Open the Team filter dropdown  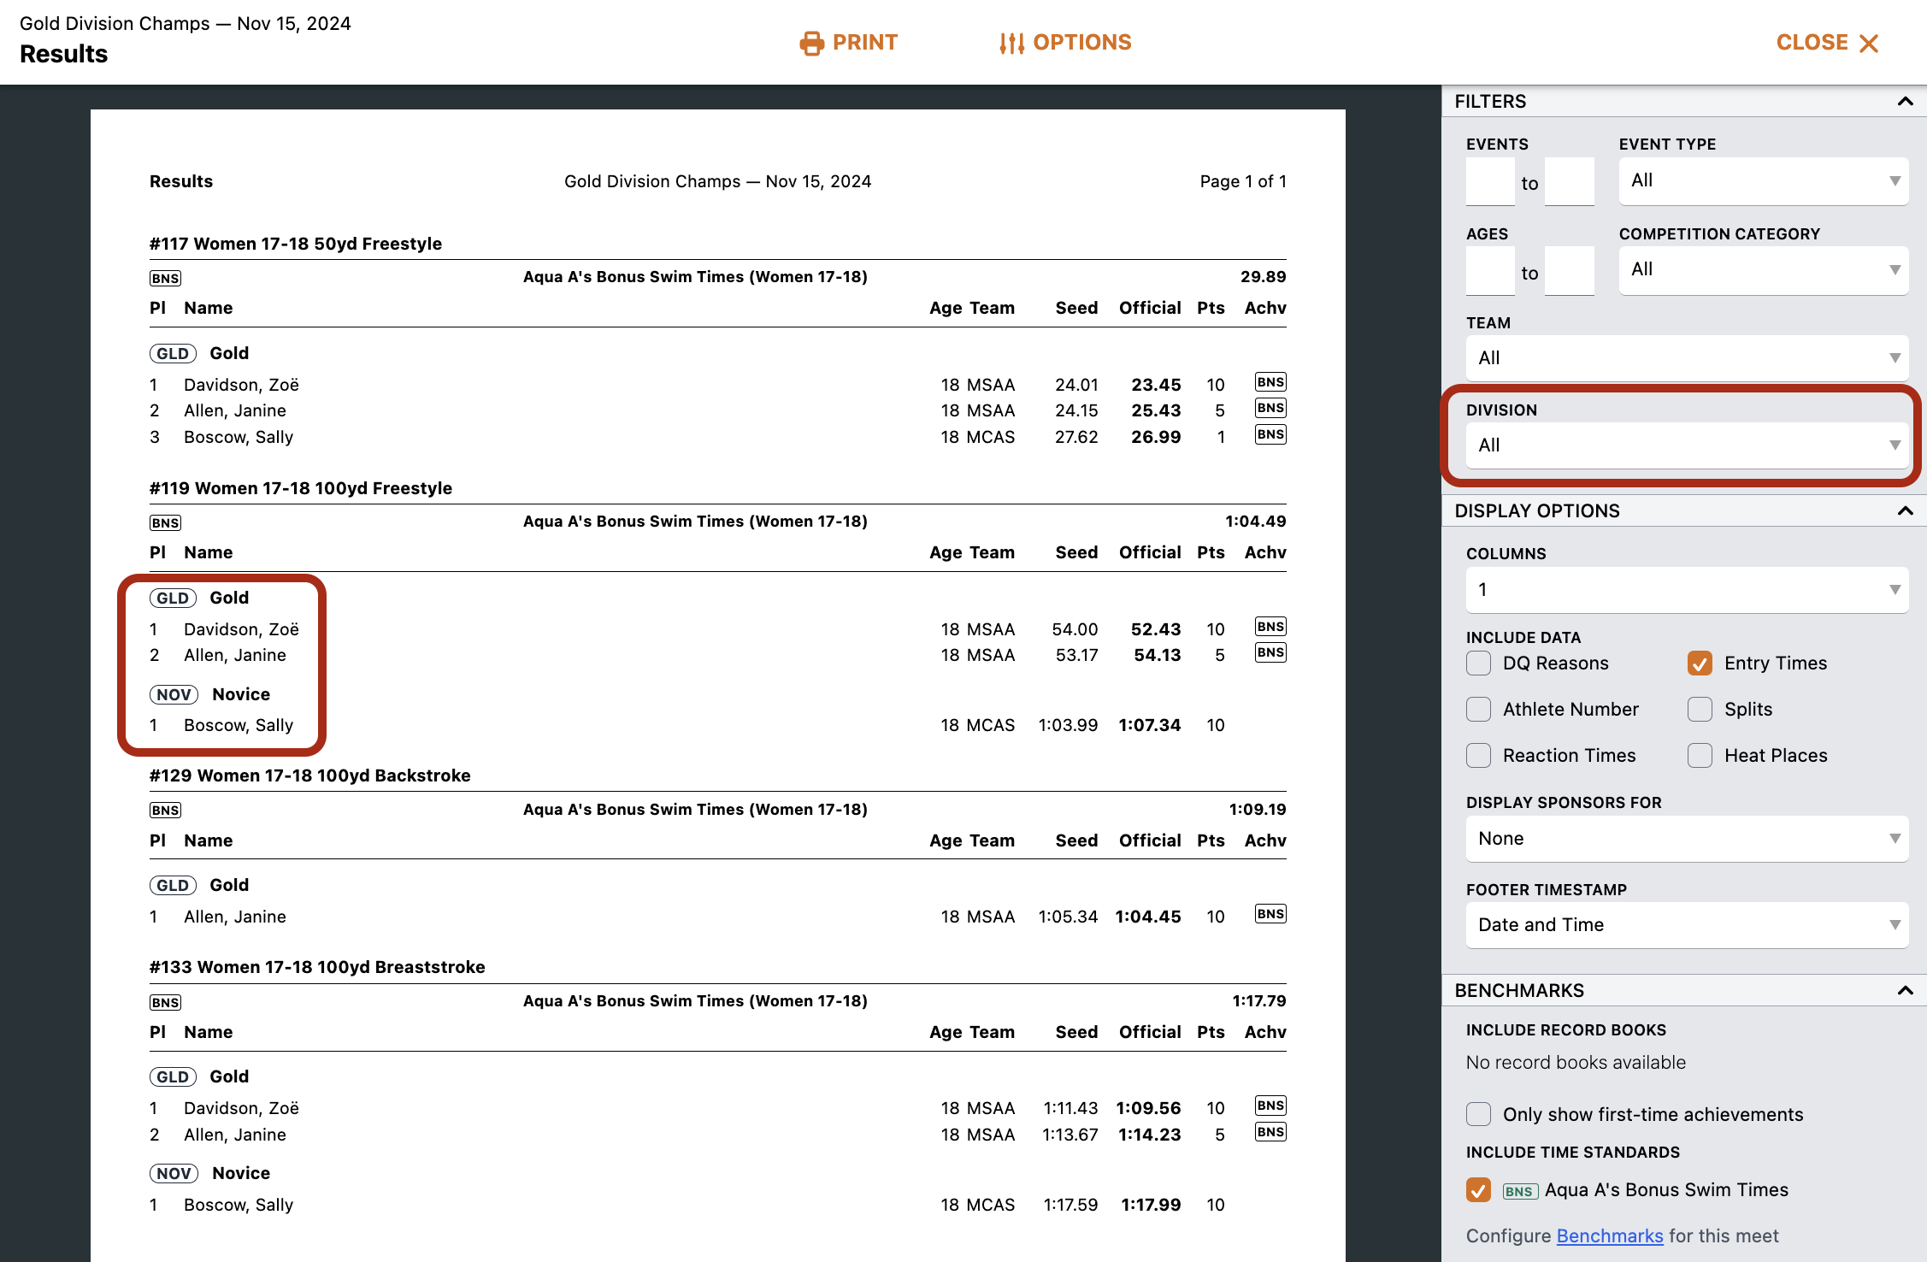tap(1687, 358)
